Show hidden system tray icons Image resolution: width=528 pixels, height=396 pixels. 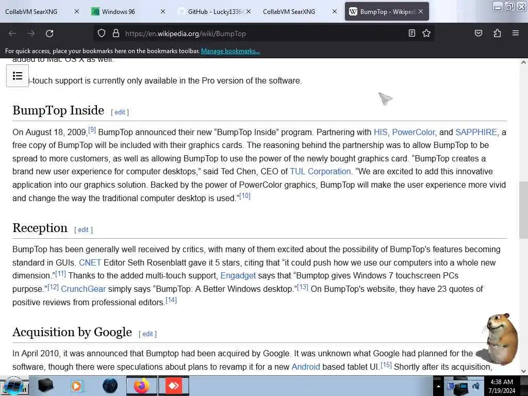[438, 386]
